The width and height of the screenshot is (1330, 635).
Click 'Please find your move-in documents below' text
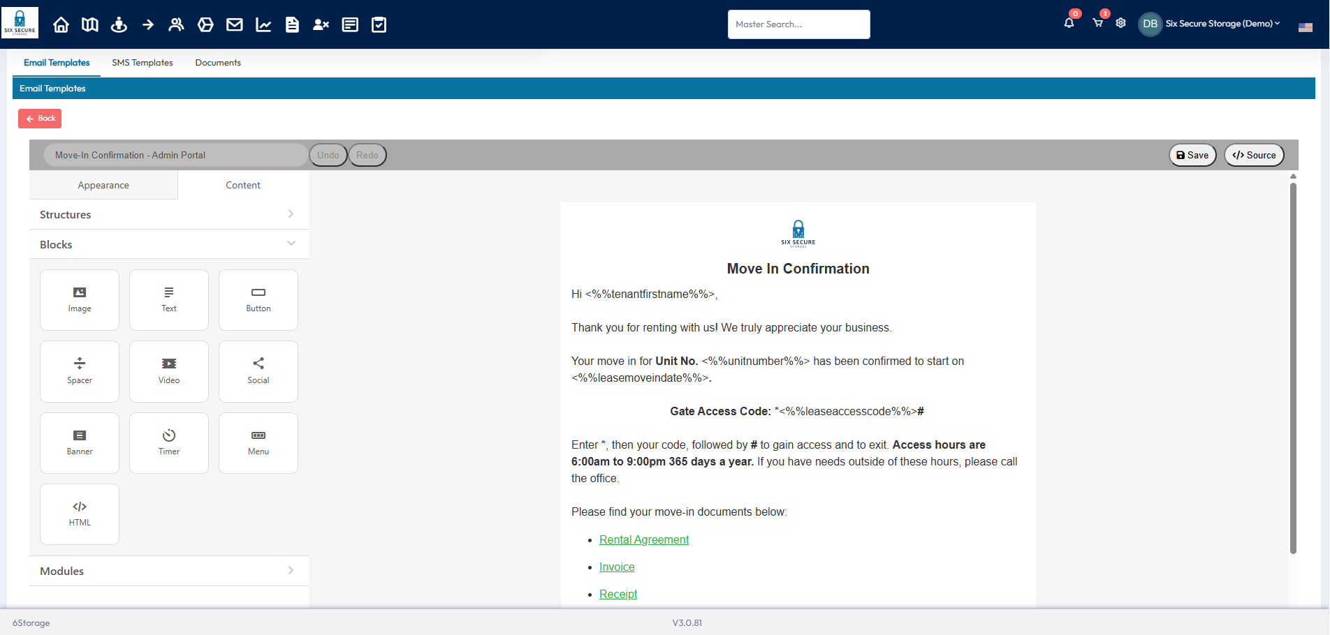[679, 511]
